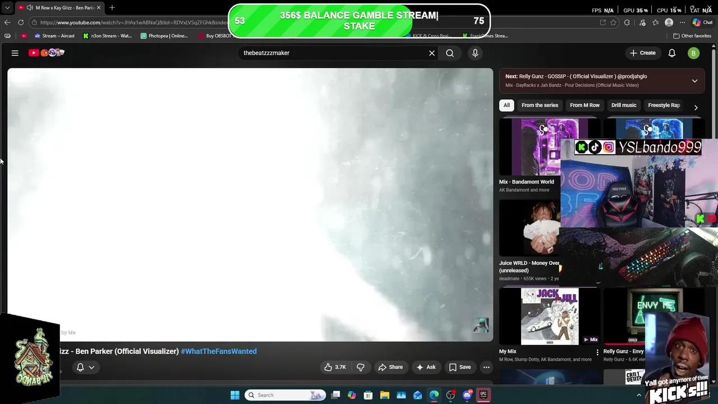Viewport: 718px width, 404px height.
Task: Mute the tab via its speaker icon
Action: (30, 8)
